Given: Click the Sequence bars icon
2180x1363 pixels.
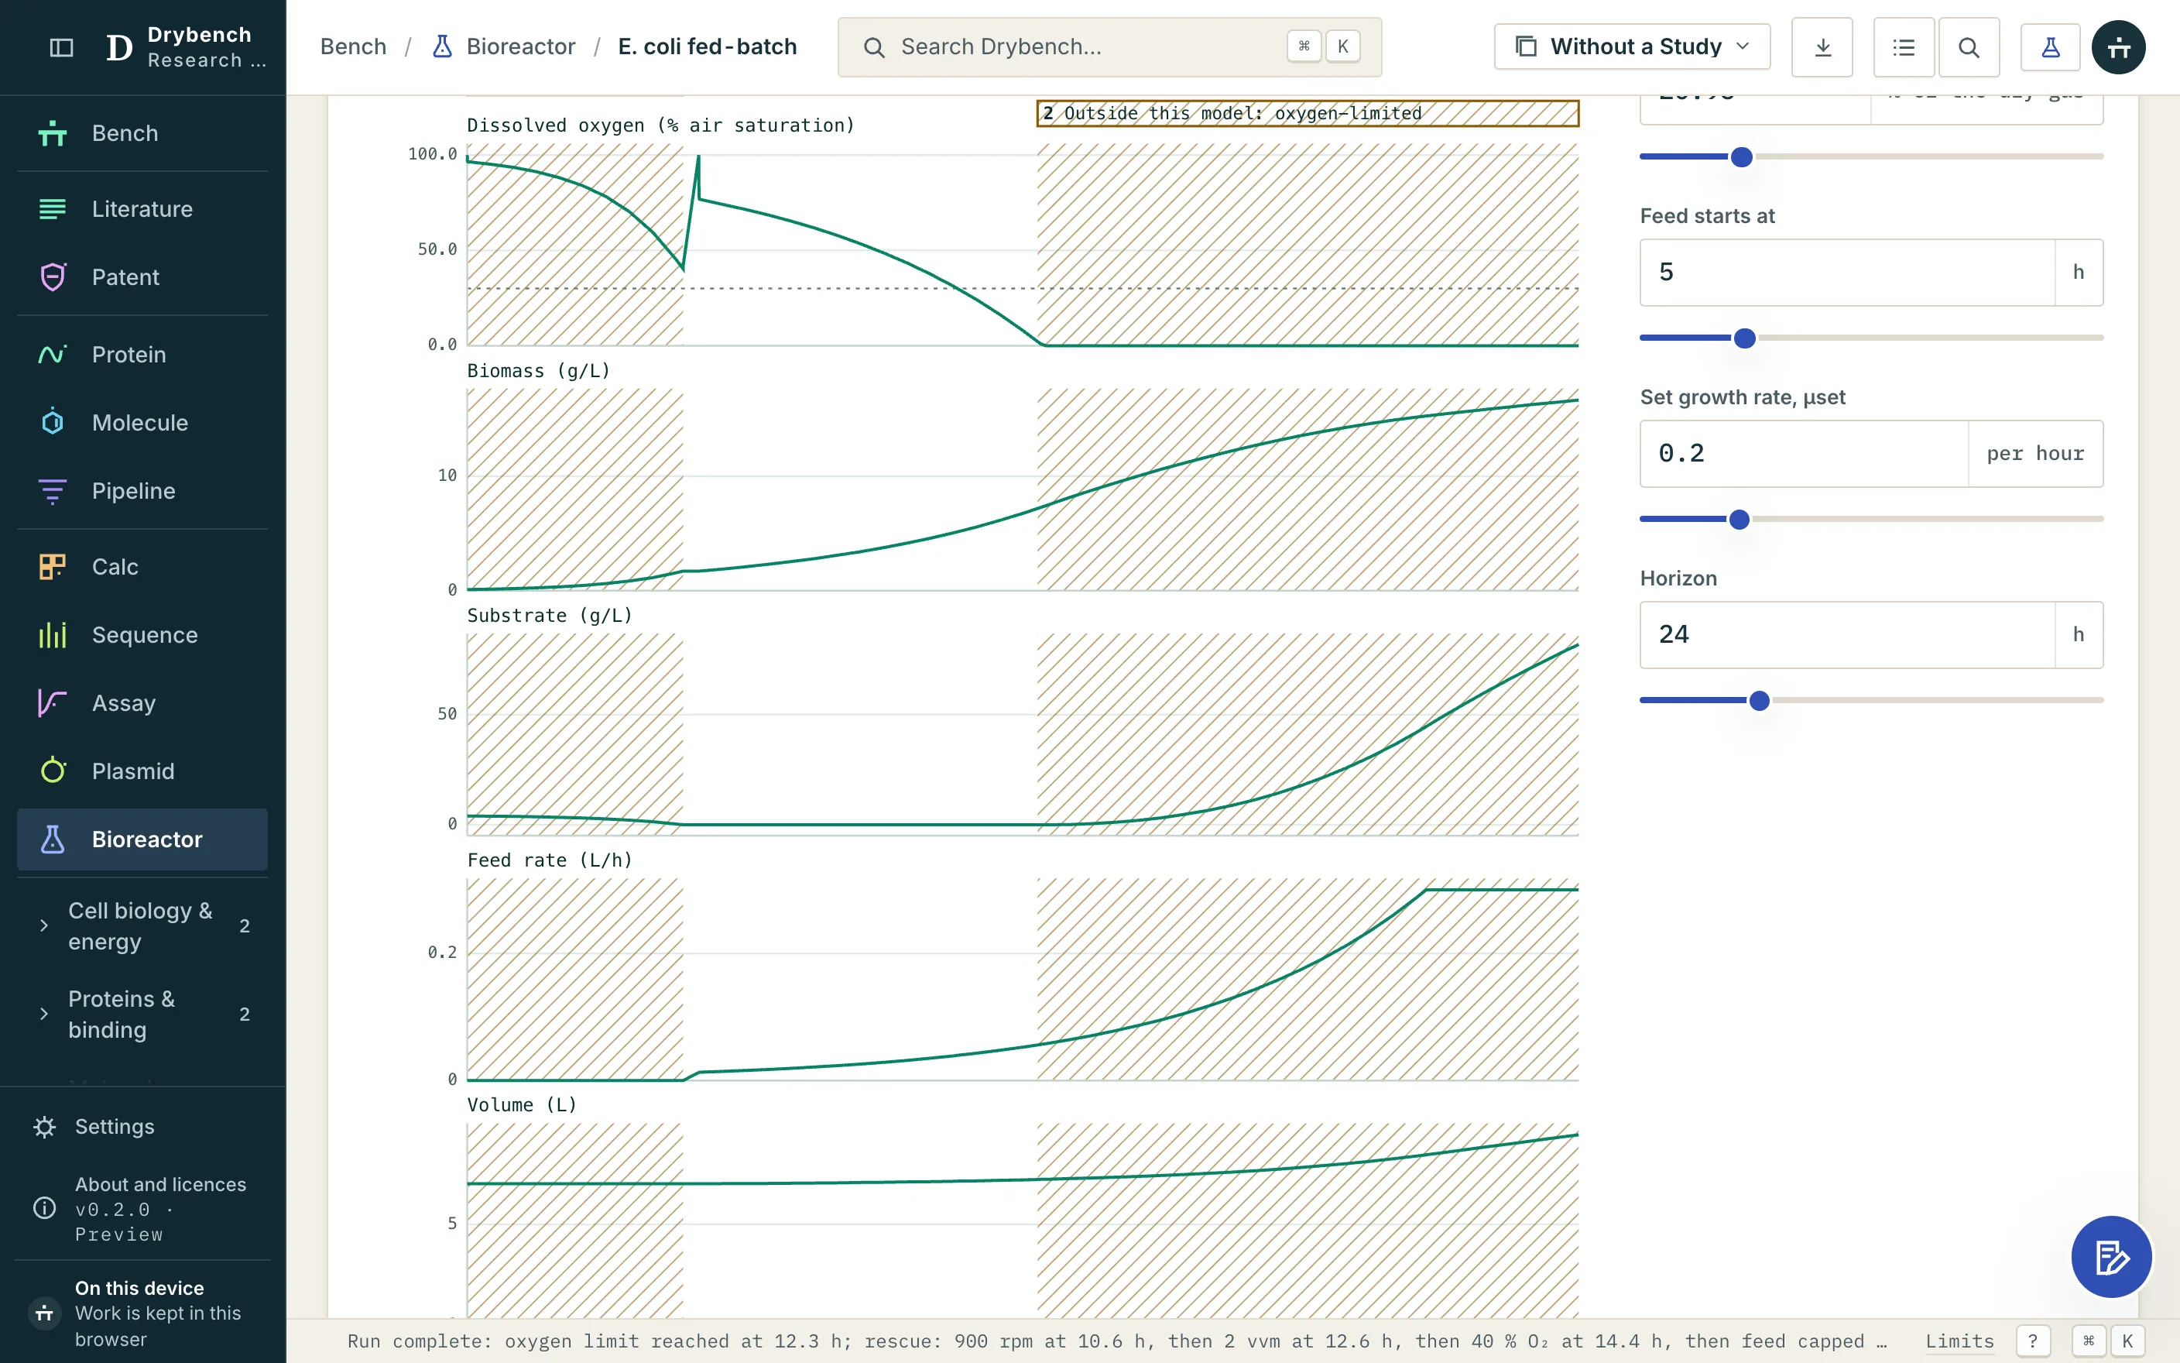Looking at the screenshot, I should point(52,634).
